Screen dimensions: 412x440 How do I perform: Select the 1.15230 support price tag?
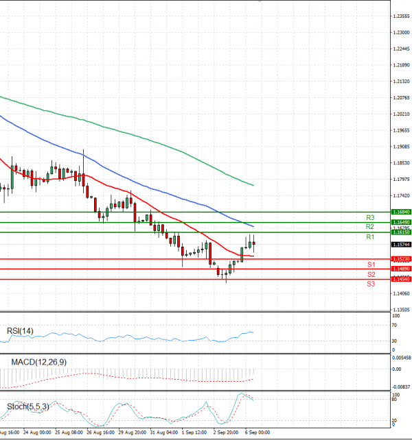[401, 259]
